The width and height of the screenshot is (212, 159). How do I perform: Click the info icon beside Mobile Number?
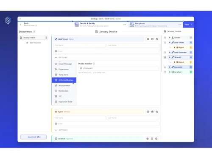pyautogui.click(x=94, y=64)
